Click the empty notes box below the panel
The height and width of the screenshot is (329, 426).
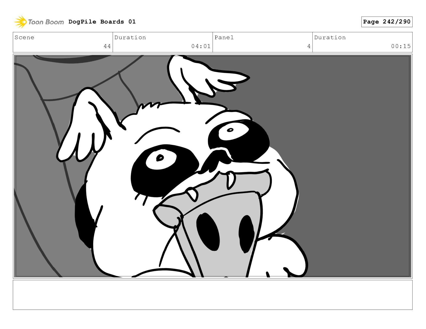[x=212, y=295]
